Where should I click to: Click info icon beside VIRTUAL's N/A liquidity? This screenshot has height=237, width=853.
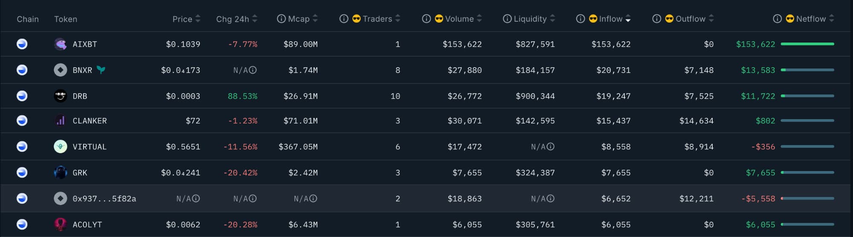551,147
